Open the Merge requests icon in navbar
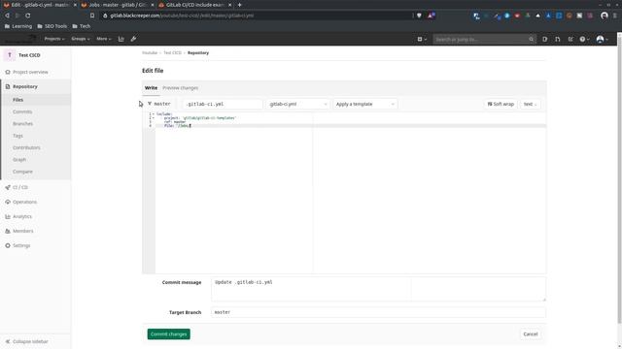The width and height of the screenshot is (622, 349). 558,39
